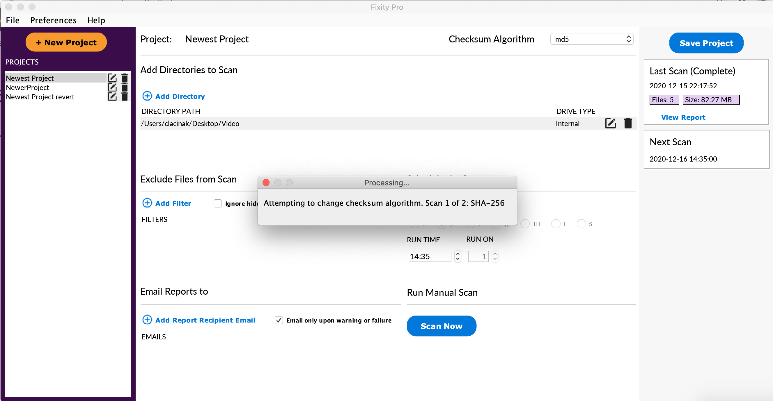
Task: Click the Internal drive type cell
Action: point(568,124)
